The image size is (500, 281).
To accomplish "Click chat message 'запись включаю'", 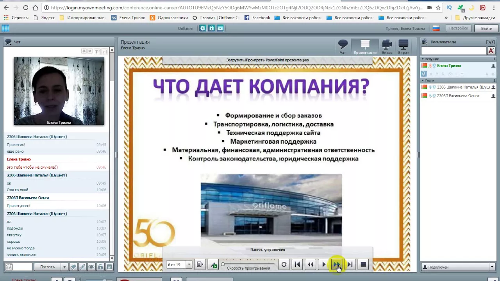I will [x=21, y=254].
